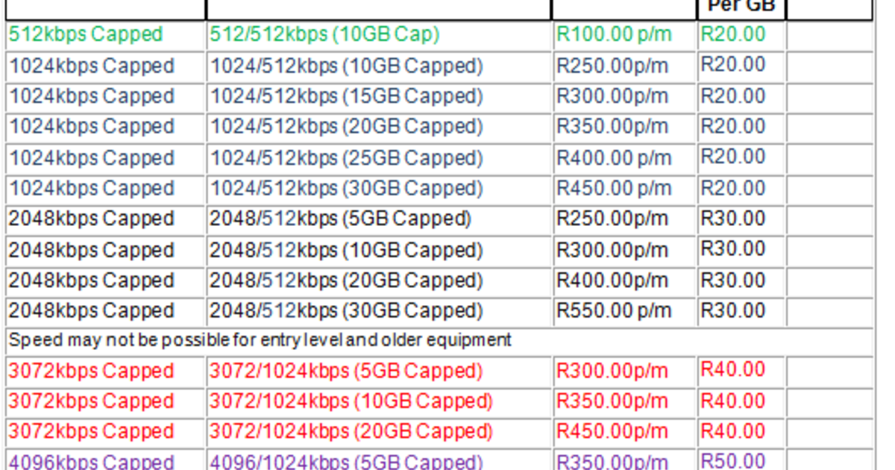The height and width of the screenshot is (470, 895).
Task: Select the 1024/512kbps (30GB Capped) cell
Action: click(x=346, y=189)
